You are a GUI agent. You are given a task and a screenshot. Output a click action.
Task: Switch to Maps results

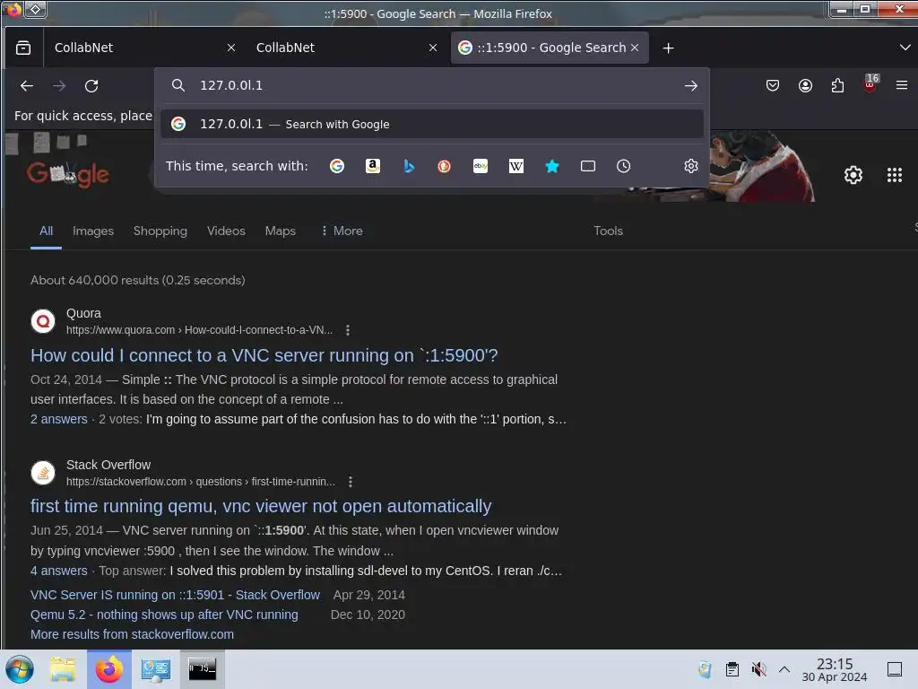pos(280,231)
